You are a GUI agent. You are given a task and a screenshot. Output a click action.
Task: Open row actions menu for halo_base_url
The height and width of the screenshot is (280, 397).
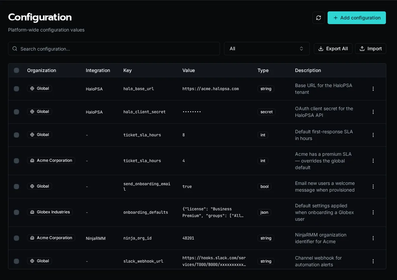tap(373, 89)
